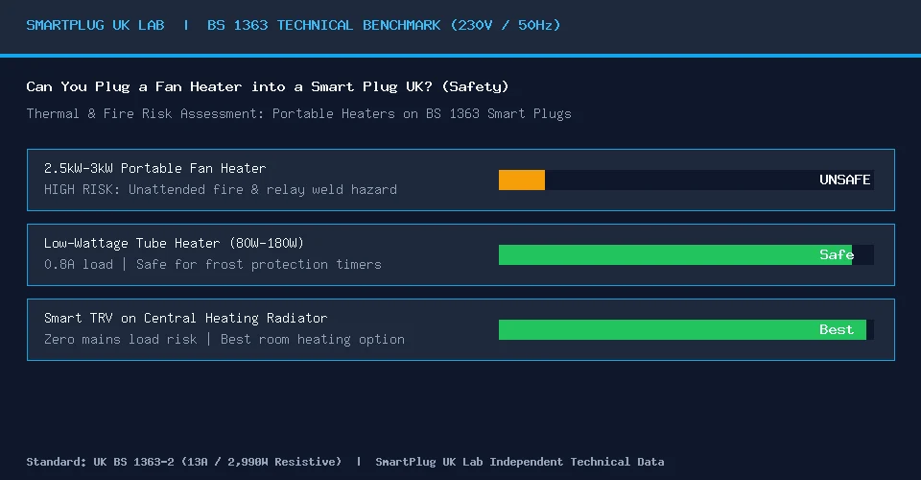Image resolution: width=921 pixels, height=480 pixels.
Task: Click the 'Safe' rating label
Action: click(837, 255)
